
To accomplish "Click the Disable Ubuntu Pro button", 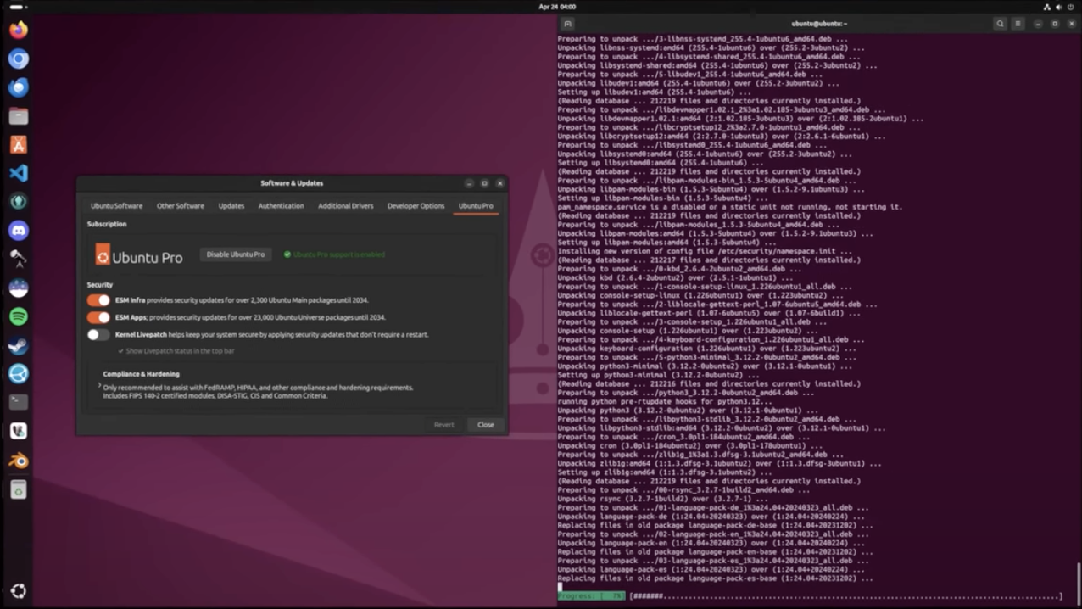I will click(236, 254).
